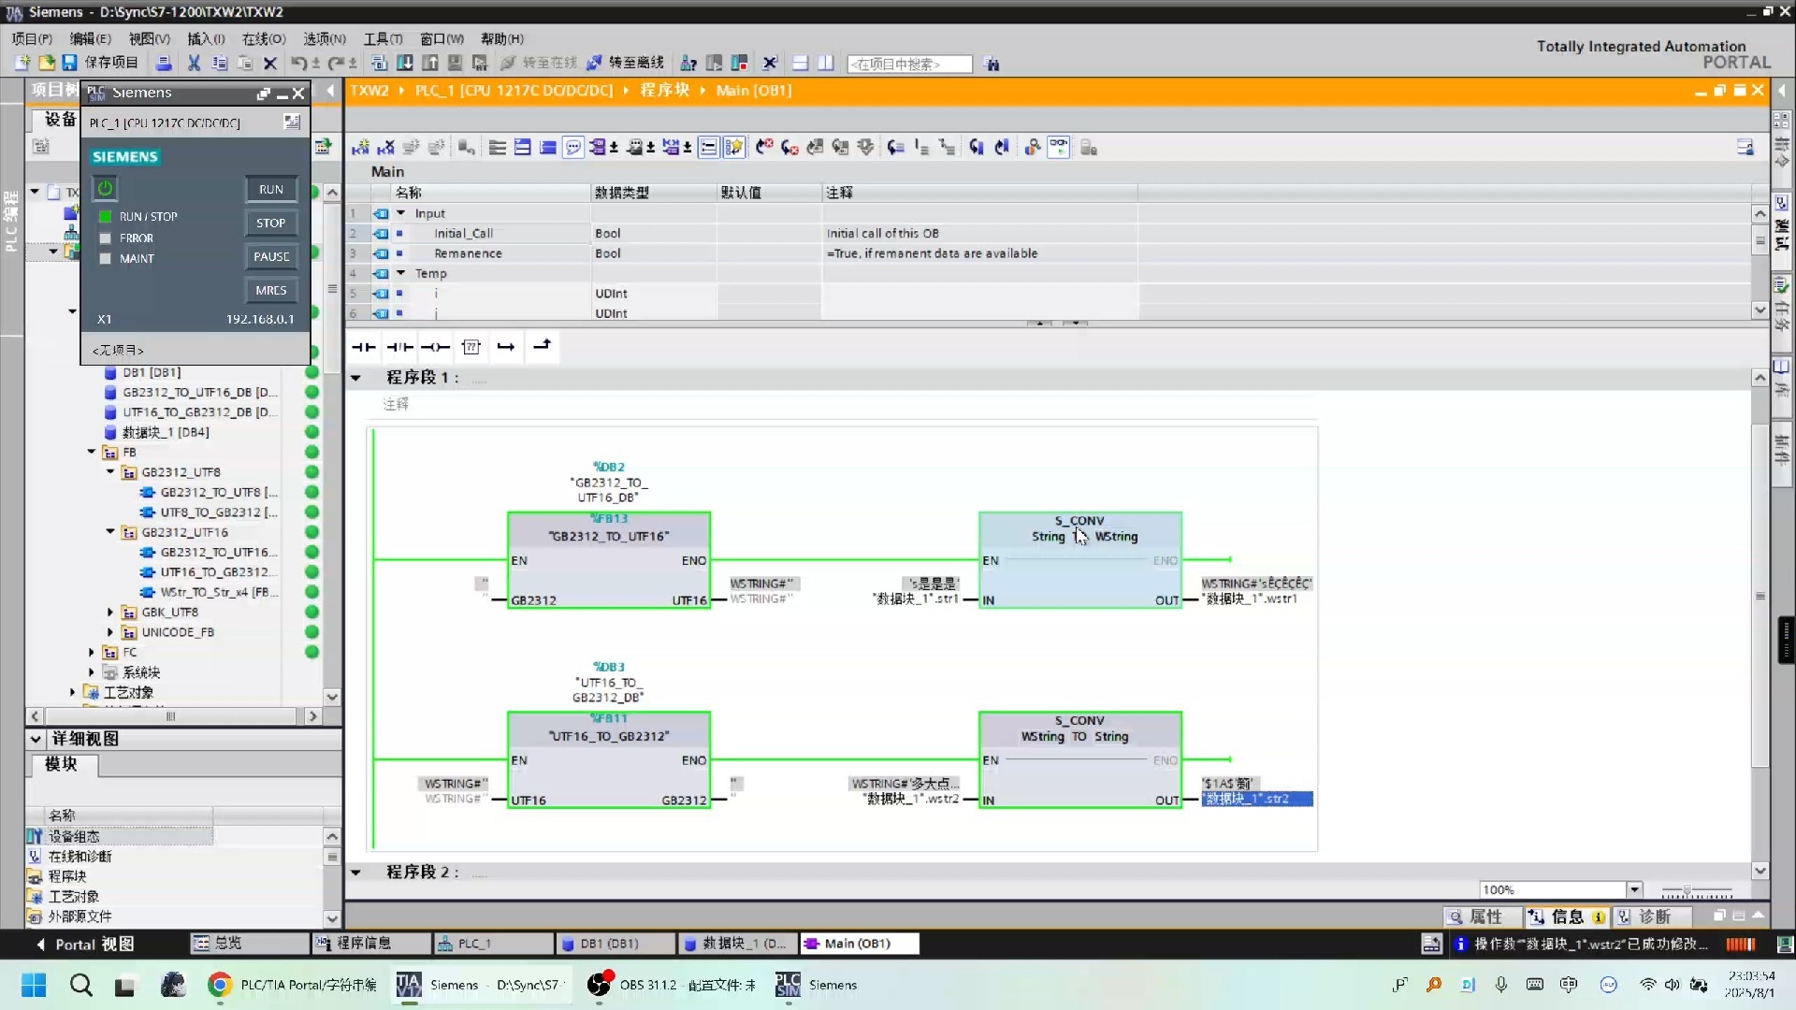Click the Insert network icon in editor toolbar
The width and height of the screenshot is (1796, 1010).
(360, 147)
